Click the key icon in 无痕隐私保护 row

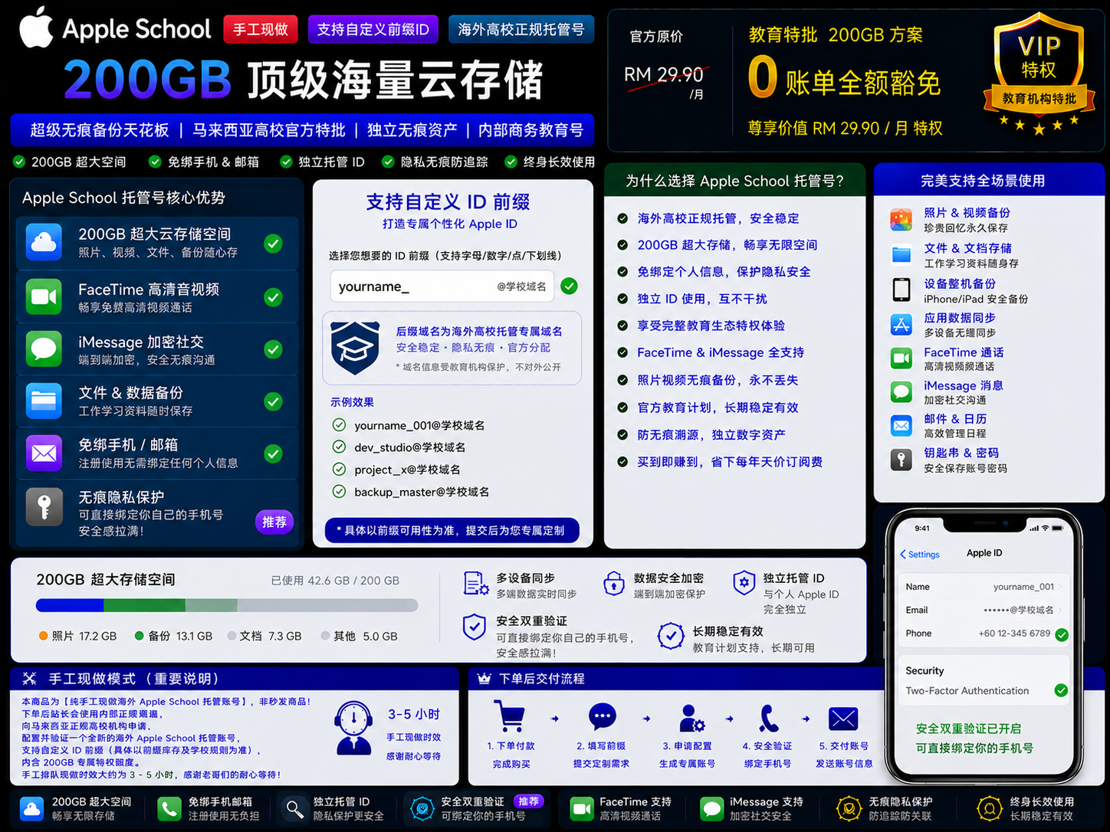coord(44,506)
